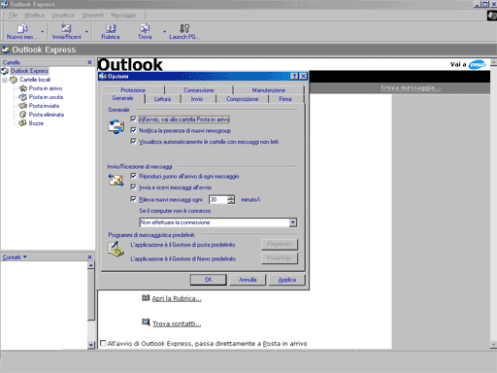The width and height of the screenshot is (497, 373).
Task: Click the Vai a MSN logo
Action: click(478, 64)
